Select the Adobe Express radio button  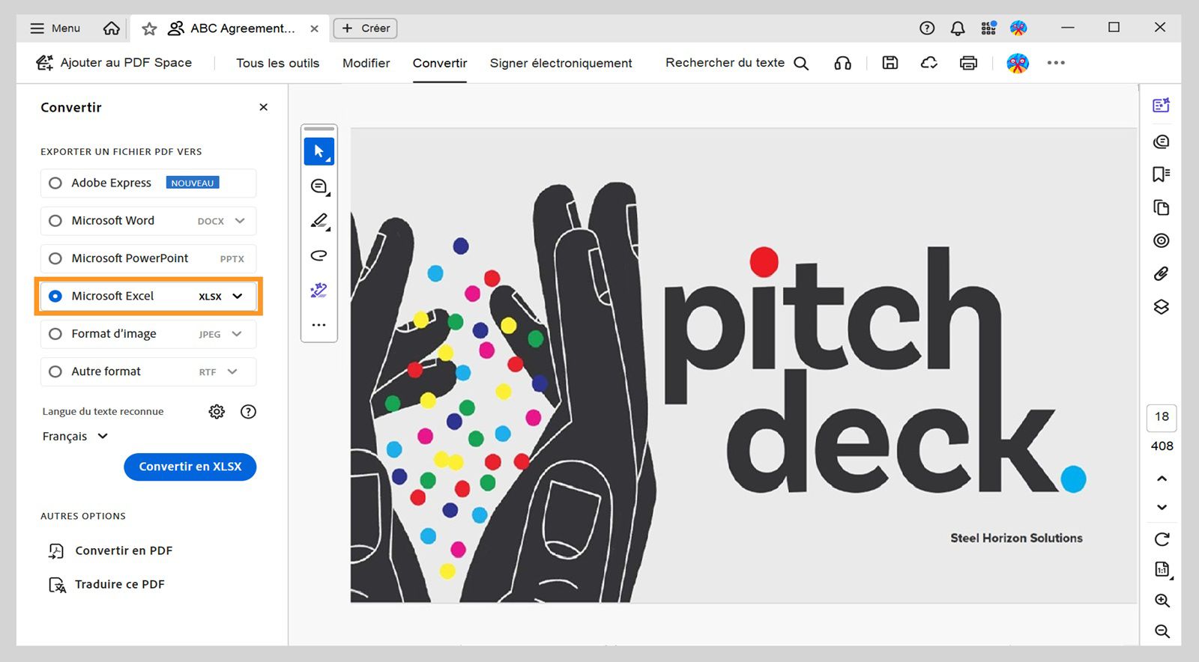click(x=55, y=183)
